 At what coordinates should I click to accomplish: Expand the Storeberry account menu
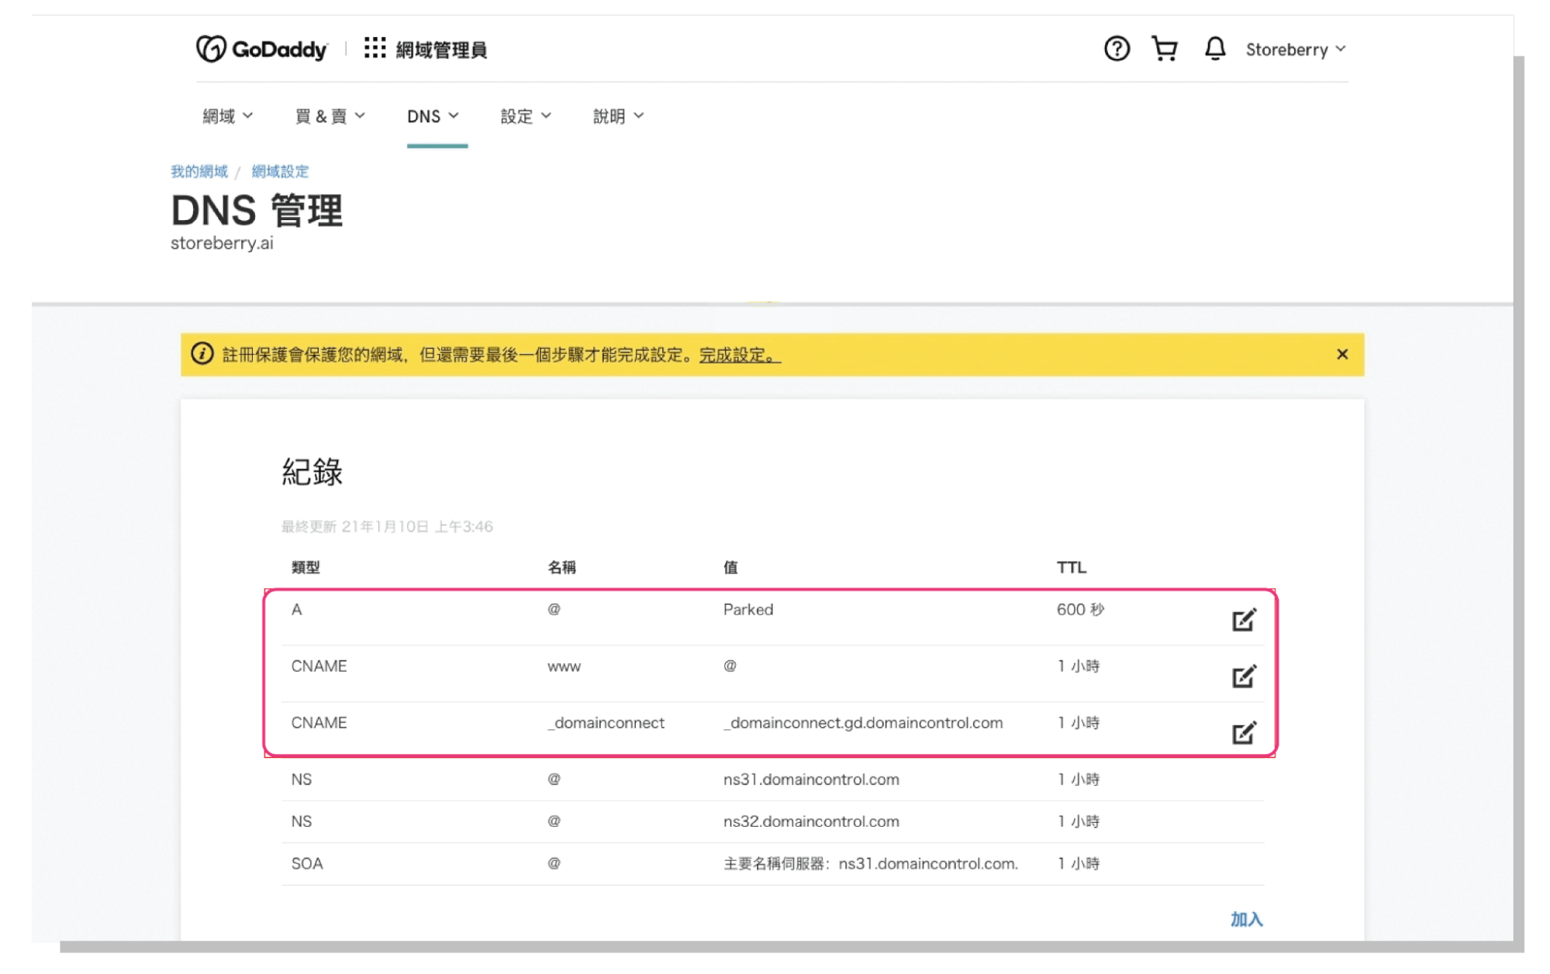coord(1296,50)
